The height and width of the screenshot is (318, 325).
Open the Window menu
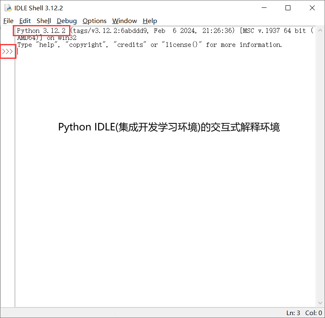pos(124,21)
